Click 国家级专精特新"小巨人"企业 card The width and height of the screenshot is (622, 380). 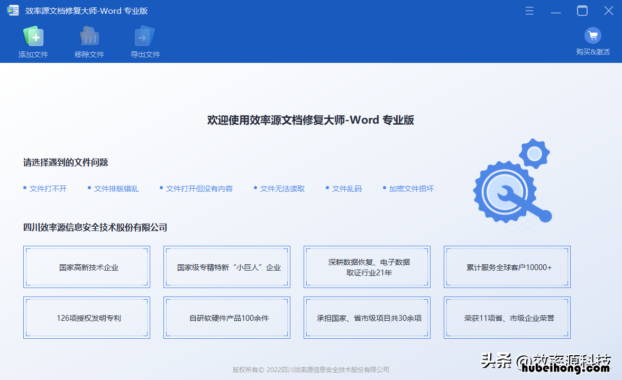pyautogui.click(x=227, y=267)
